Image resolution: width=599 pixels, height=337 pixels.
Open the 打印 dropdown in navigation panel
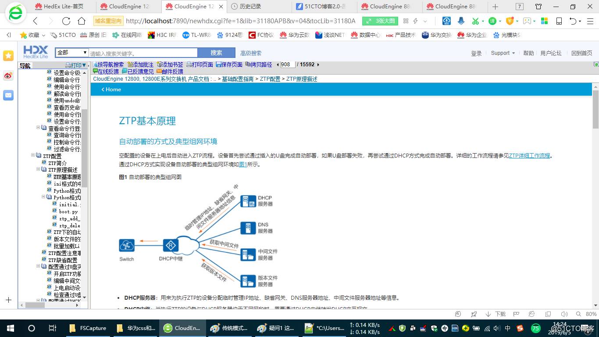(x=76, y=65)
